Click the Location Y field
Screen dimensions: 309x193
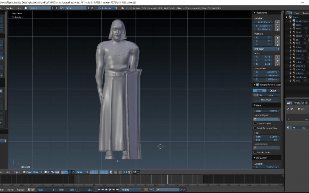[x=264, y=26]
